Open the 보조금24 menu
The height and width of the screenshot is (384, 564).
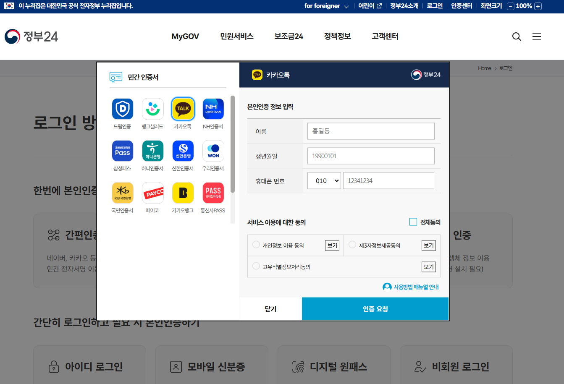pyautogui.click(x=289, y=37)
